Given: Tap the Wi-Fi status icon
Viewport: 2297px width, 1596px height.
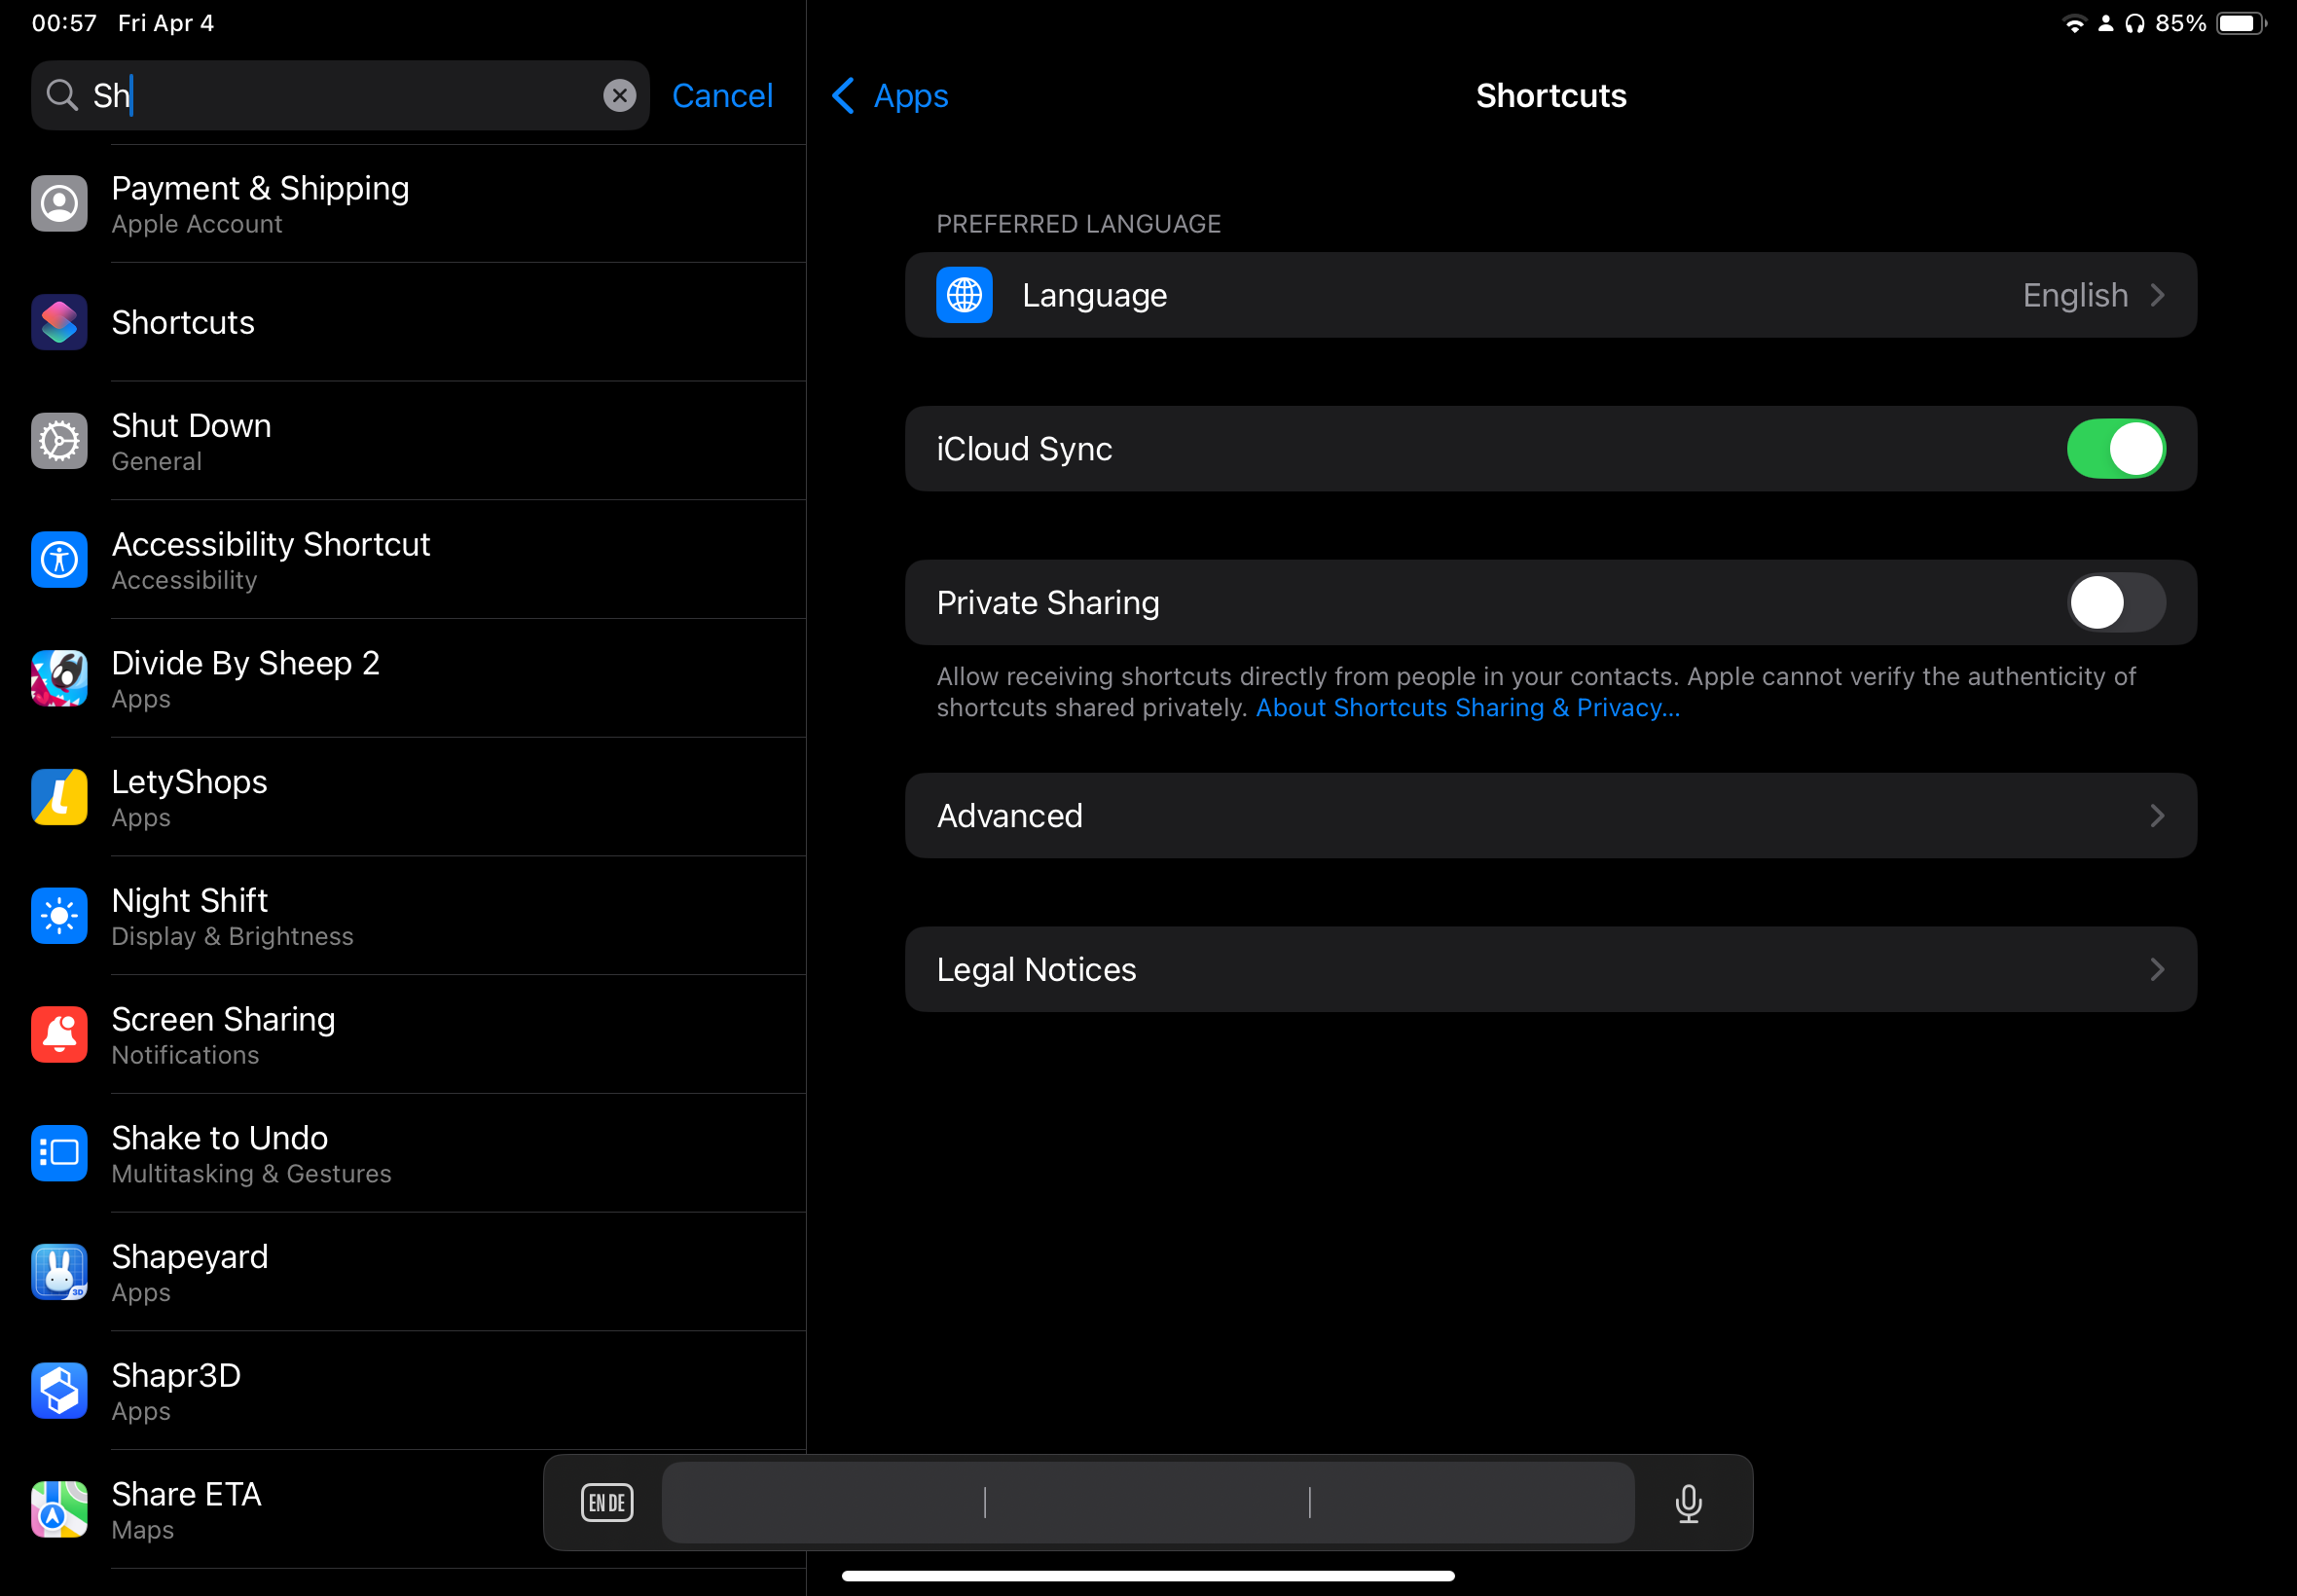Looking at the screenshot, I should (x=2074, y=24).
